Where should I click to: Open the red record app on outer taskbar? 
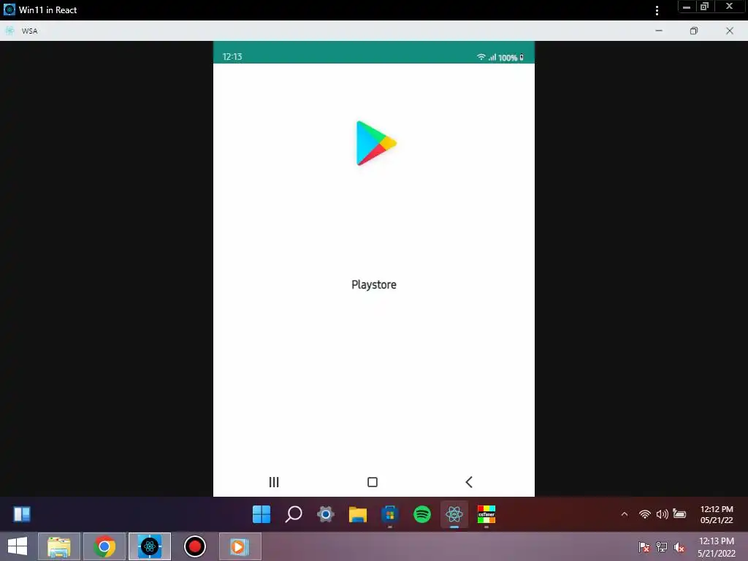tap(194, 546)
